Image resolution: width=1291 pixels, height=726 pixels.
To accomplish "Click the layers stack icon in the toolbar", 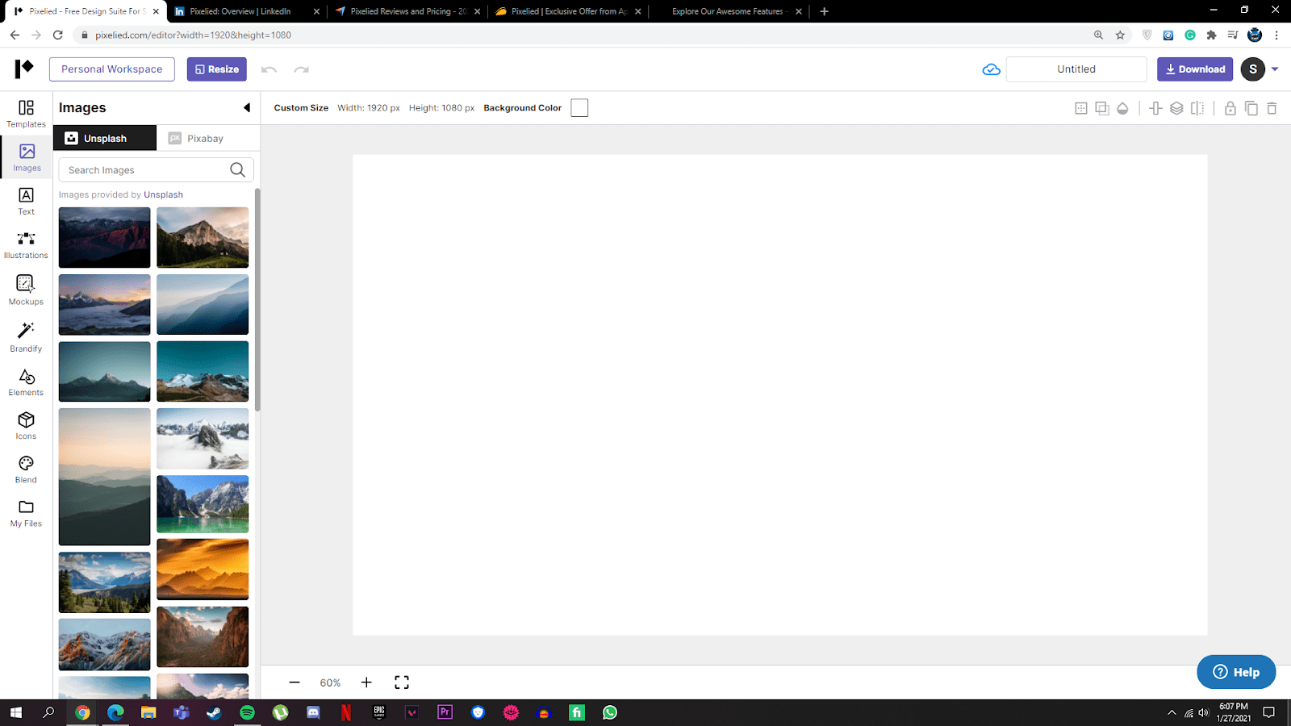I will pos(1176,108).
